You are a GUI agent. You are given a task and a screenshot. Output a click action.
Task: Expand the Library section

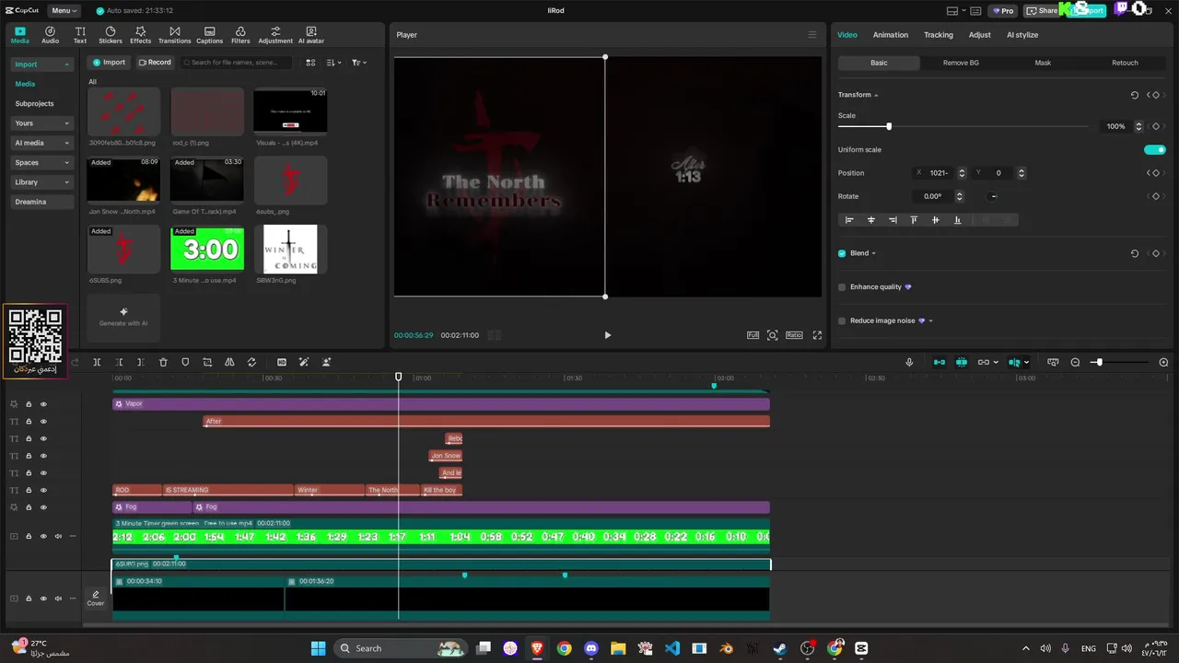pyautogui.click(x=41, y=182)
